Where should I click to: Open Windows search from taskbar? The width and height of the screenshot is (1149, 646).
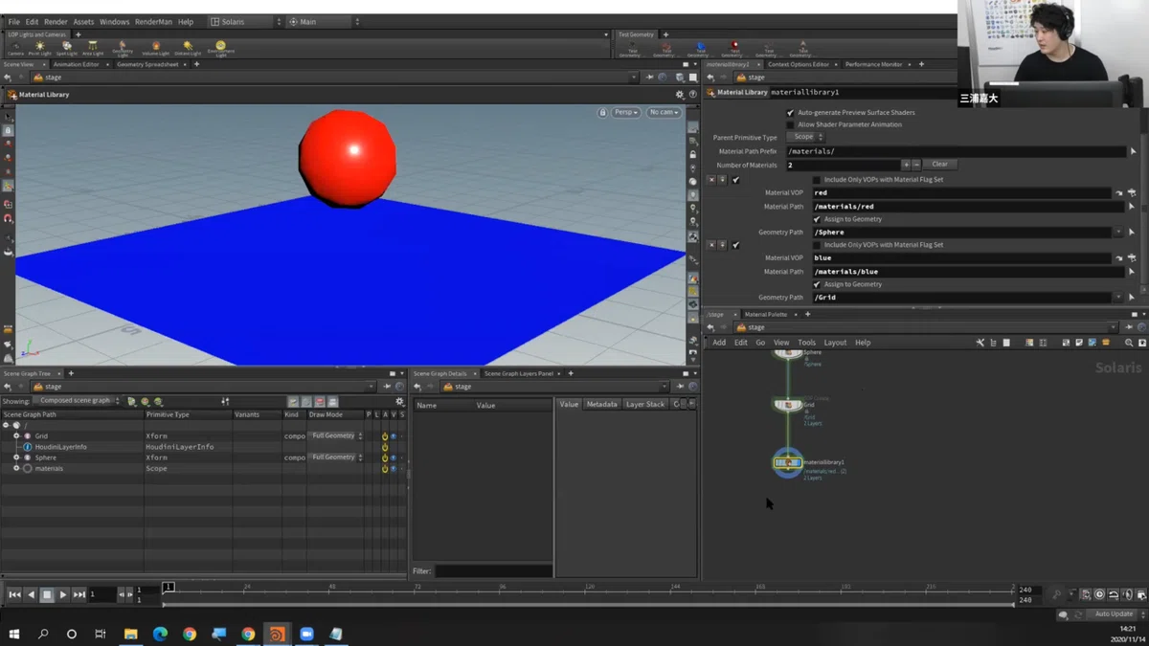(x=43, y=634)
